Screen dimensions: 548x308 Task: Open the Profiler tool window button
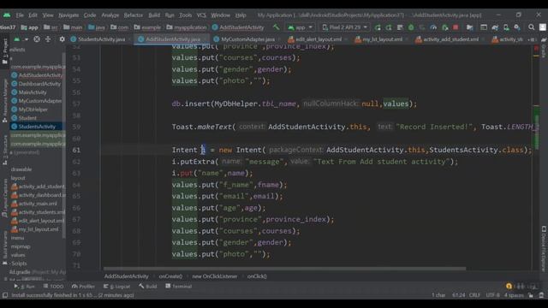[x=83, y=287]
